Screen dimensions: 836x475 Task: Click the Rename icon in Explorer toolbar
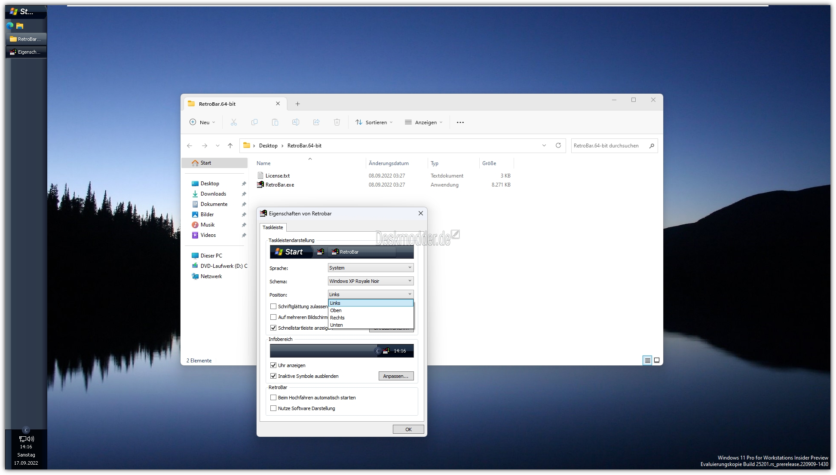(x=296, y=123)
